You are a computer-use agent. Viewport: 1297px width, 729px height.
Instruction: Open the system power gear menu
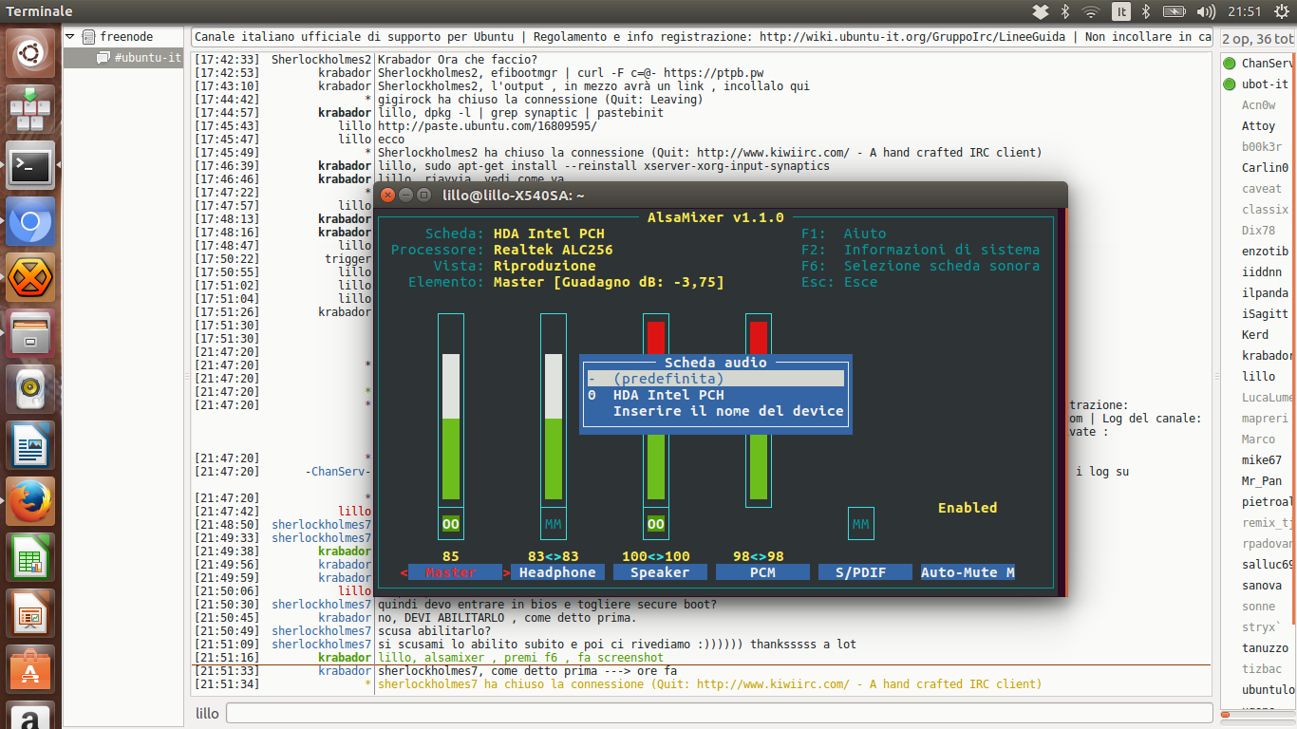pos(1279,11)
